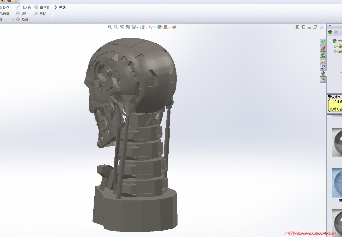342x237 pixels.
Task: Collapse the second appearance subfolder node
Action: 335,51
